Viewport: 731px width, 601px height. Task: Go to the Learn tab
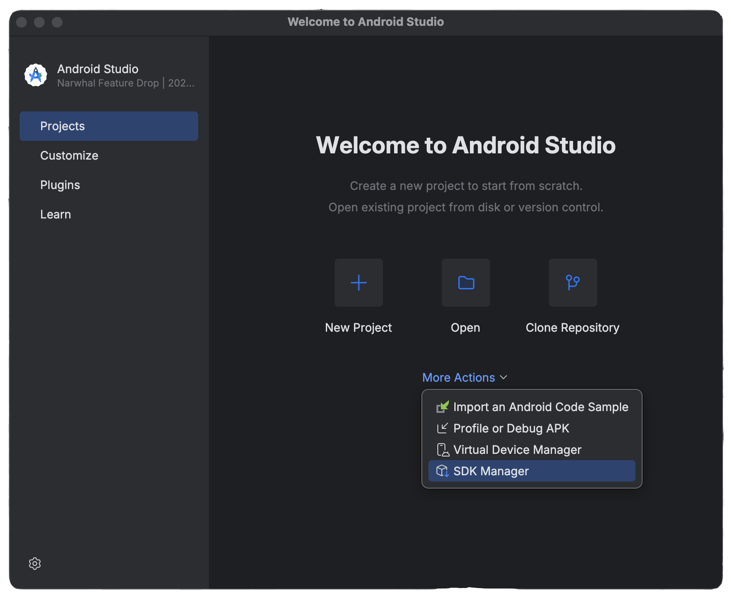tap(109, 214)
